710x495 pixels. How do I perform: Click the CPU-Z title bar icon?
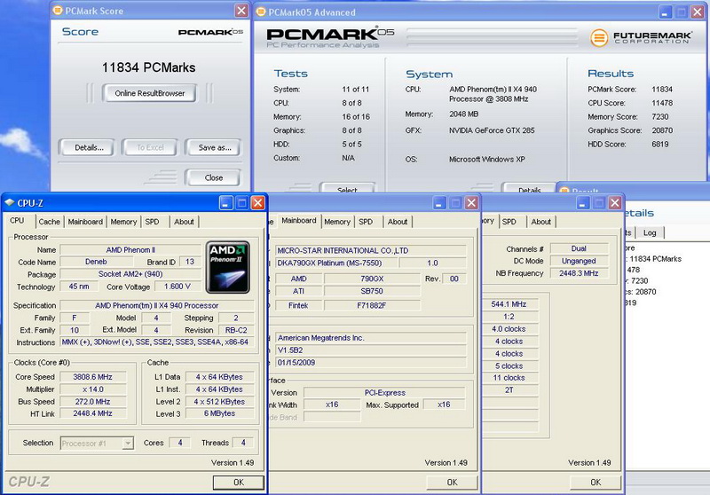pyautogui.click(x=10, y=203)
